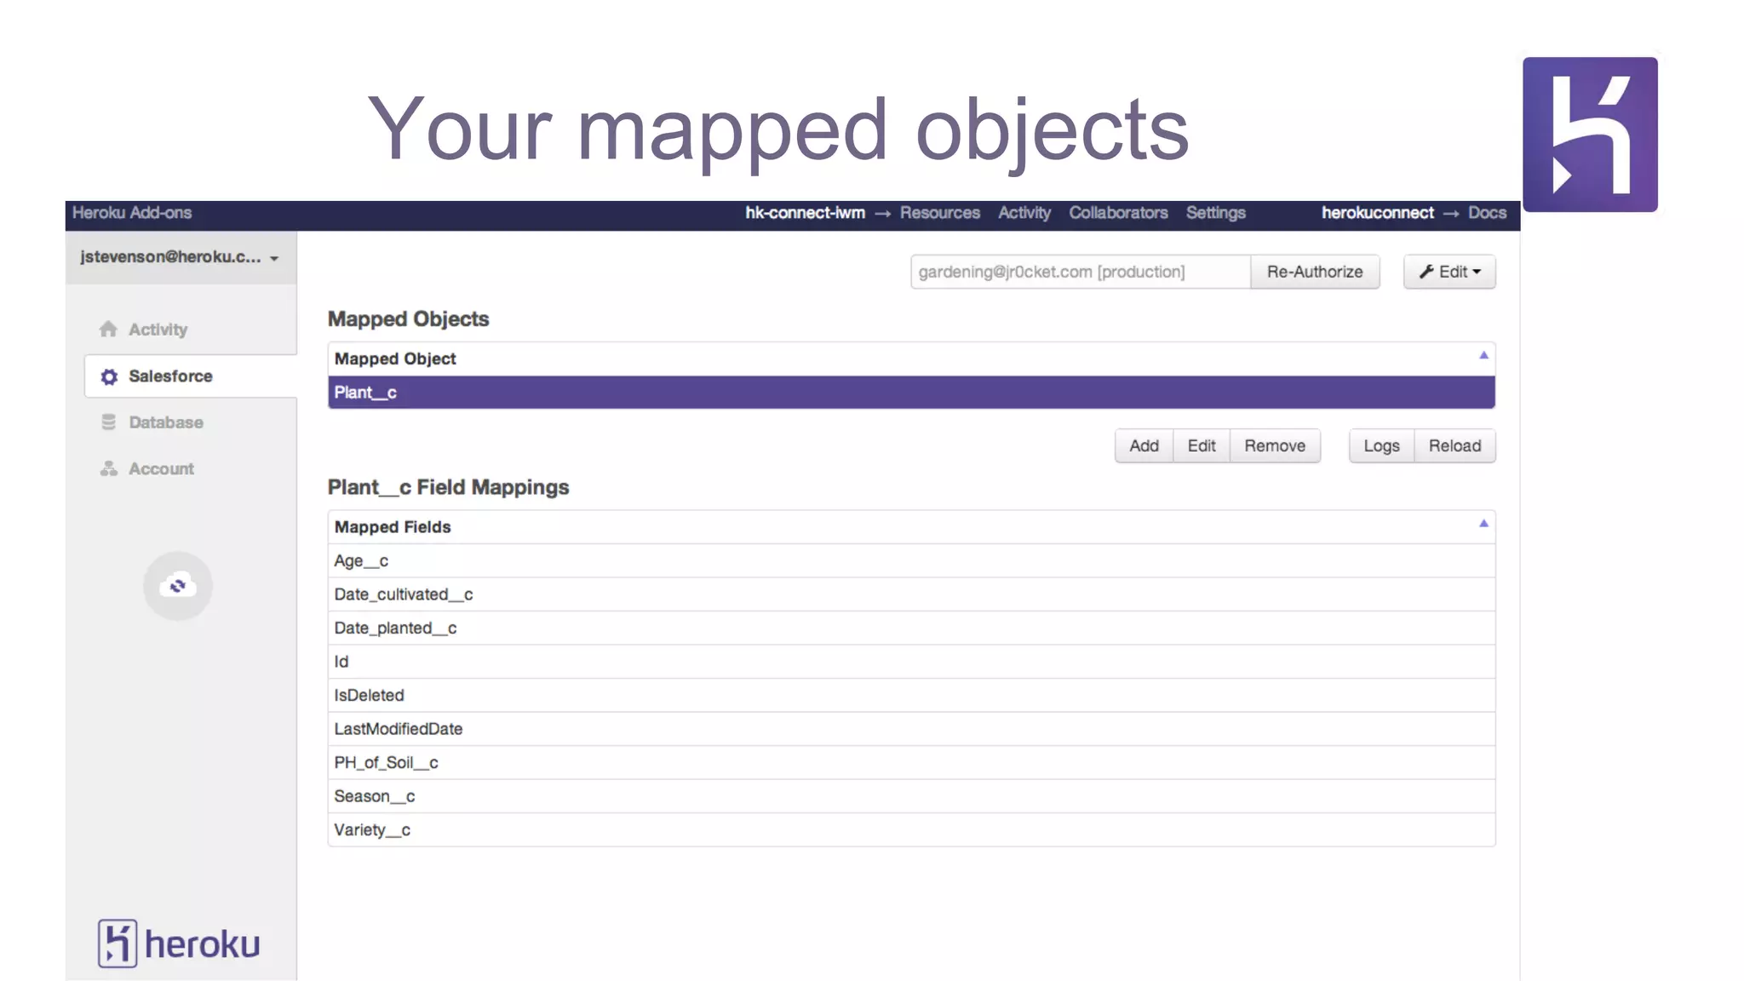Click the Account people icon in sidebar
Viewport: 1744px width, 981px height.
click(108, 468)
